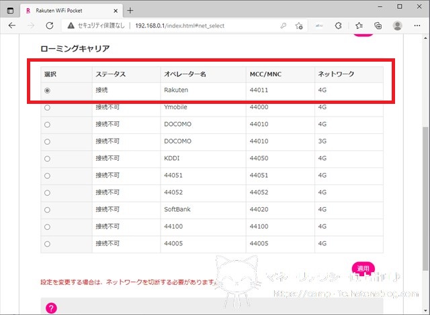
Task: Select the DOCOMO 4G radio button
Action: [47, 125]
